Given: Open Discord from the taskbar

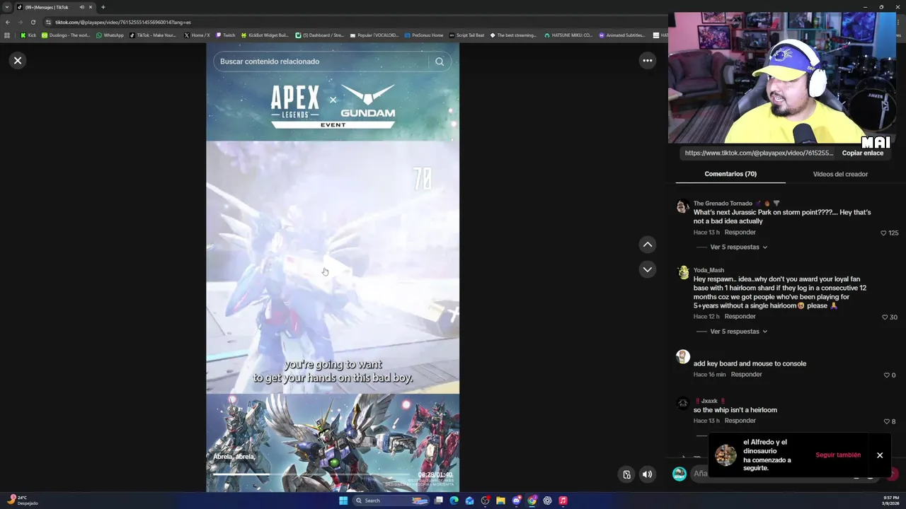Looking at the screenshot, I should point(516,501).
